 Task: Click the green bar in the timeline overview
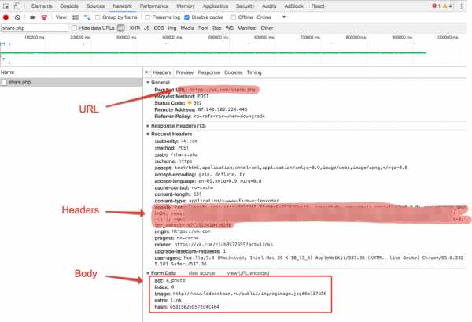(x=213, y=53)
